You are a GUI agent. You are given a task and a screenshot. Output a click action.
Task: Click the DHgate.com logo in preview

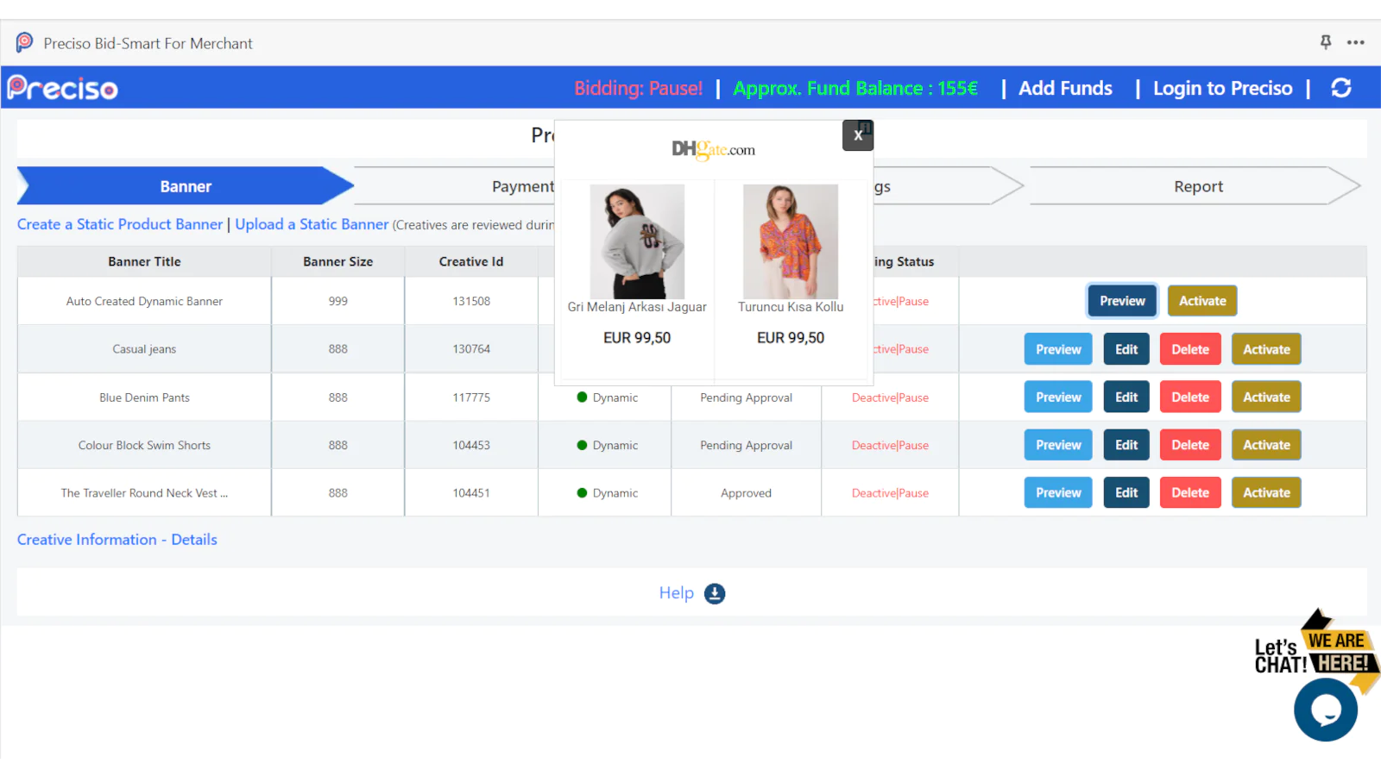(x=713, y=150)
